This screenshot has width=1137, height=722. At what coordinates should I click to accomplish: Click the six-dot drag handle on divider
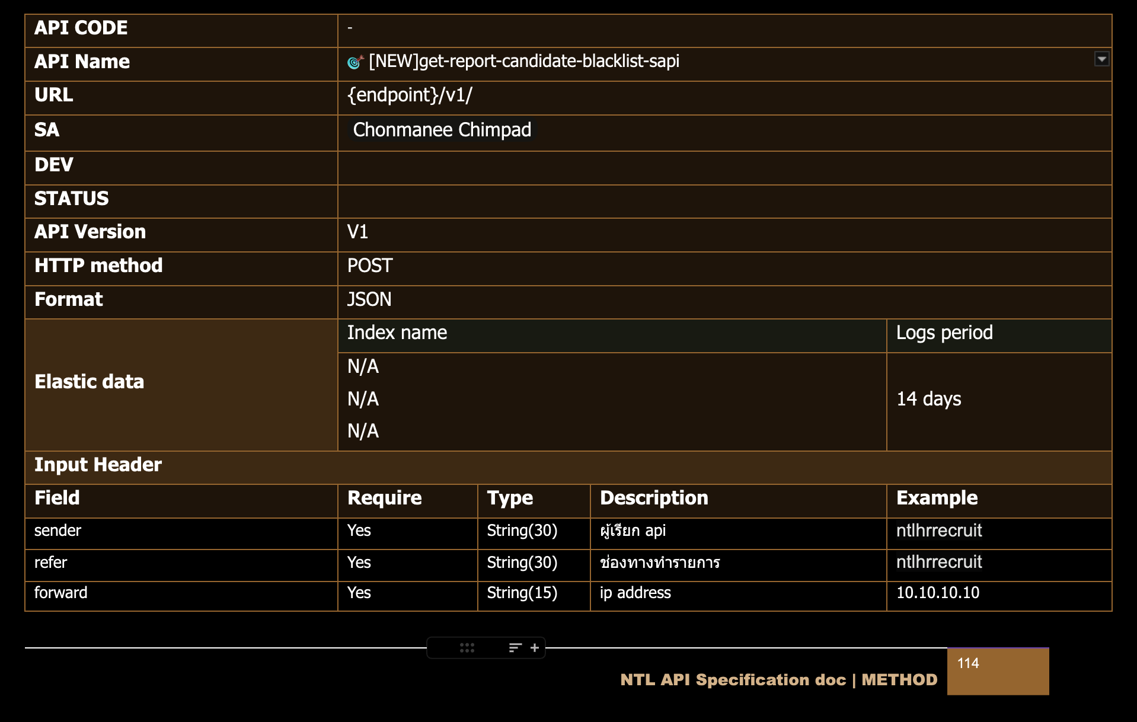coord(467,648)
